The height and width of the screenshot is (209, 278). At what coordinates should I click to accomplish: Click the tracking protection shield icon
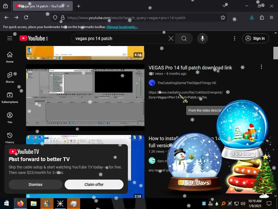[55, 17]
